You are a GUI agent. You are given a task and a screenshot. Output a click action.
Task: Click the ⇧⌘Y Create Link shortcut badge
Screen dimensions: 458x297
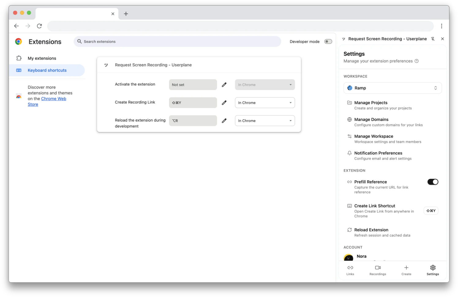[431, 211]
